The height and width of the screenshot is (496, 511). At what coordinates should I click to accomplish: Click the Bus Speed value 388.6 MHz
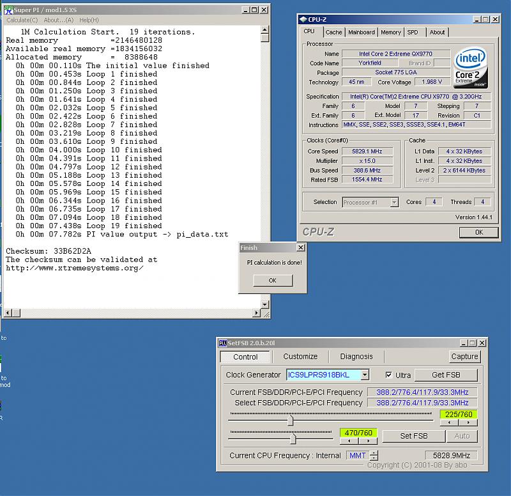367,170
